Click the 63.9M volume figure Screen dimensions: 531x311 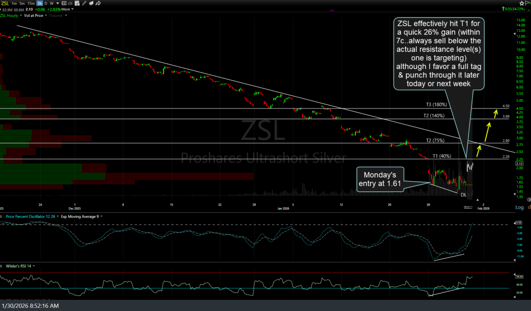(x=8, y=9)
